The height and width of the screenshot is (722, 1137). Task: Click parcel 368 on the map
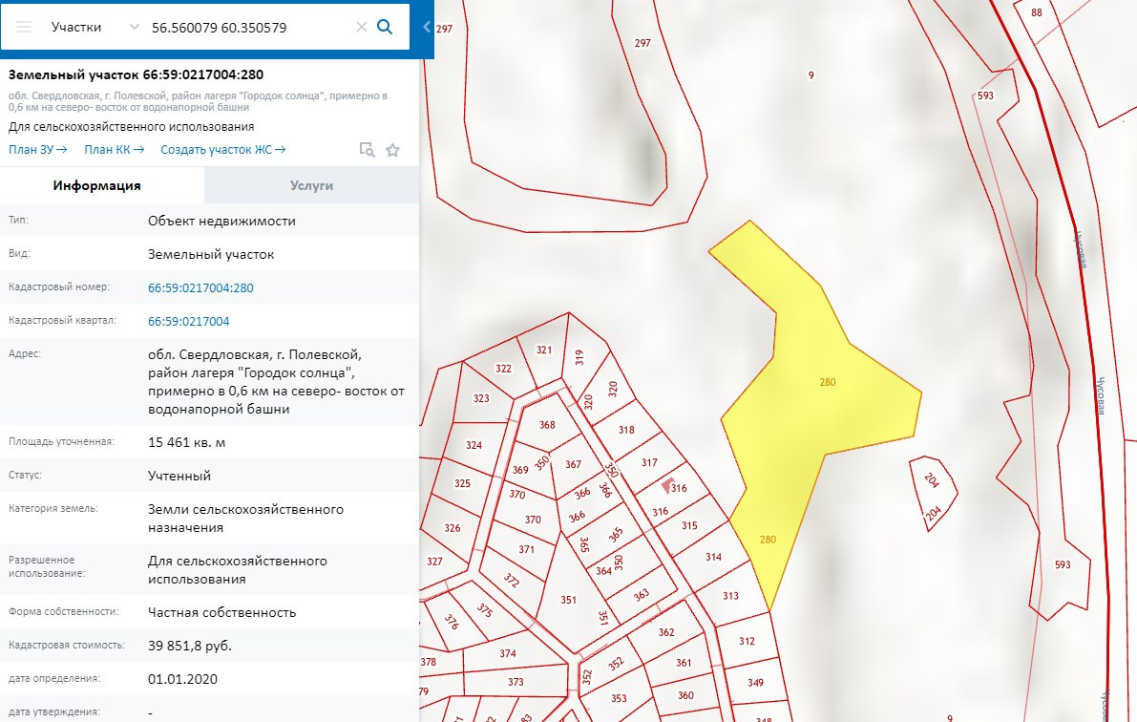coord(547,424)
